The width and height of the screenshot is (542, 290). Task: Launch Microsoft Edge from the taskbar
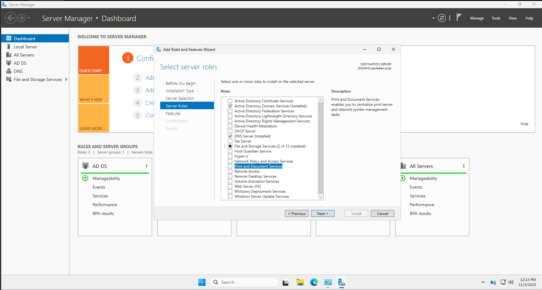[x=314, y=282]
